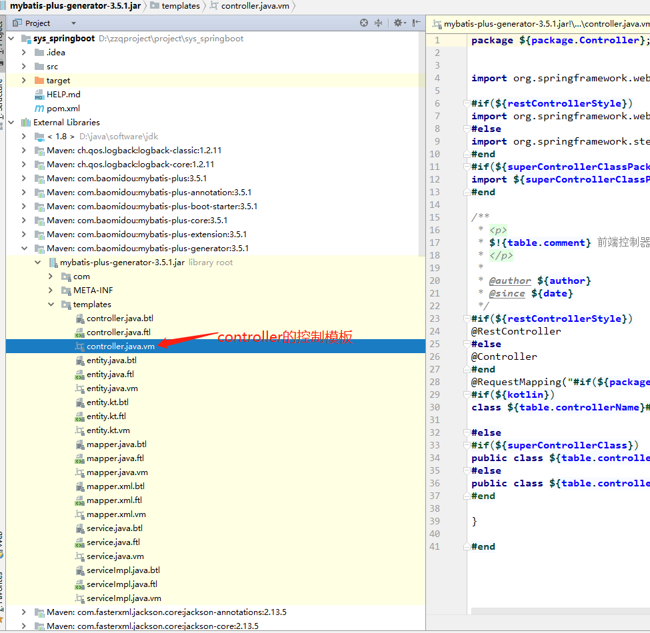Fold the #else block on line 8
Image resolution: width=650 pixels, height=633 pixels.
465,129
